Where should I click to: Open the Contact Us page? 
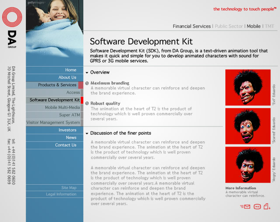point(54,145)
